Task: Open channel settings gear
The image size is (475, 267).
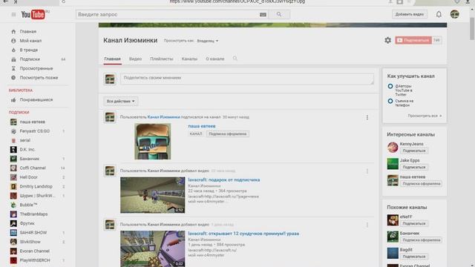Action: [387, 40]
